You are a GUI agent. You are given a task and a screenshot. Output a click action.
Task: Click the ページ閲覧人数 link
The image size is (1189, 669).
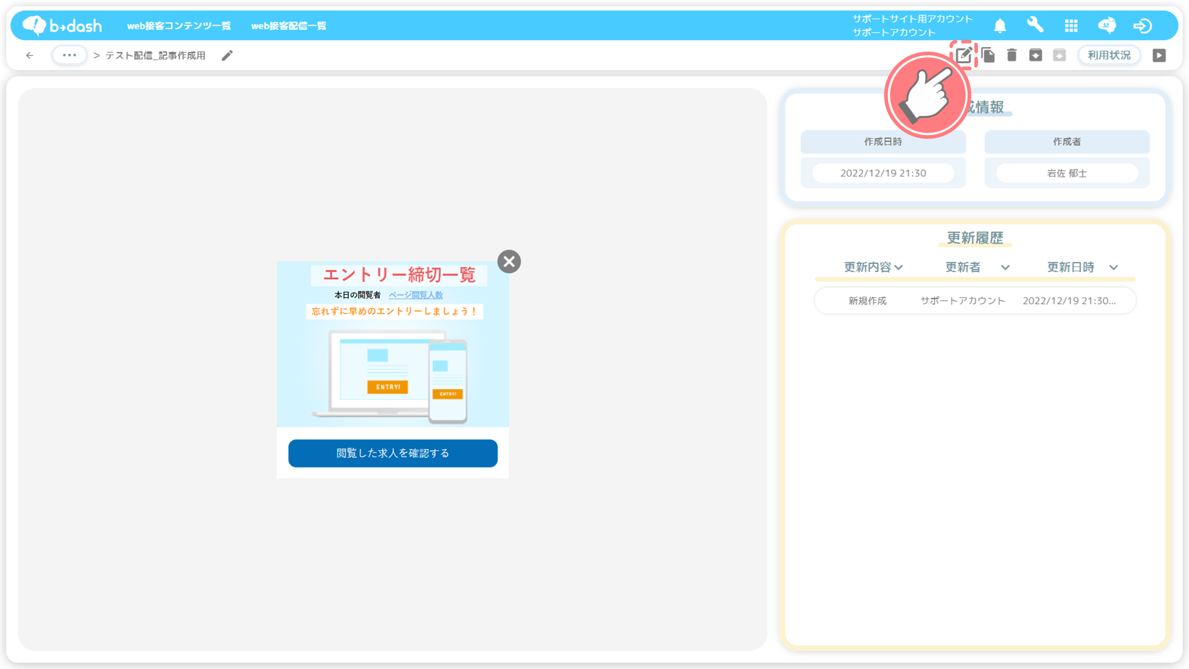coord(416,295)
